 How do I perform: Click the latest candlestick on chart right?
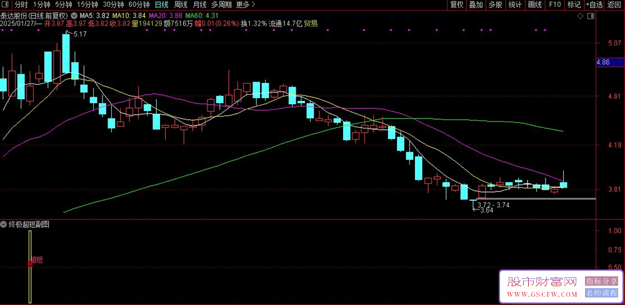[x=564, y=181]
